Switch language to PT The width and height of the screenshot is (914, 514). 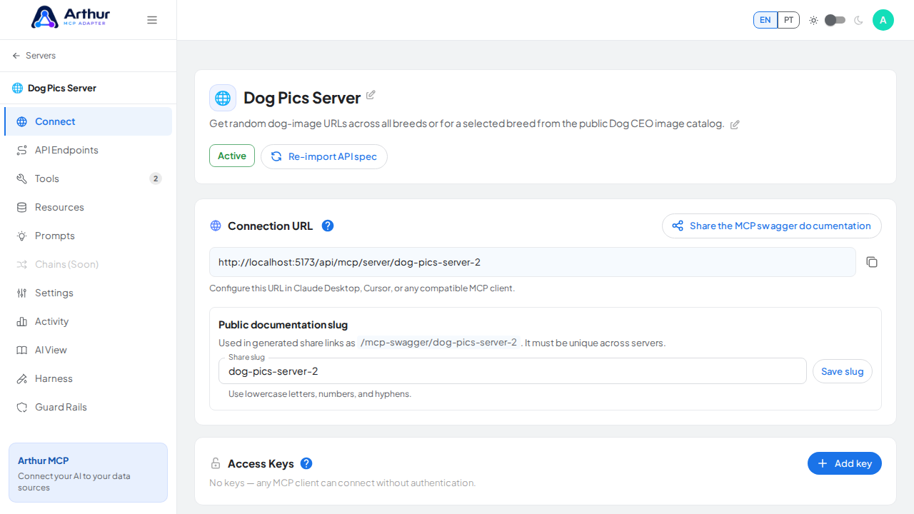[x=788, y=20]
